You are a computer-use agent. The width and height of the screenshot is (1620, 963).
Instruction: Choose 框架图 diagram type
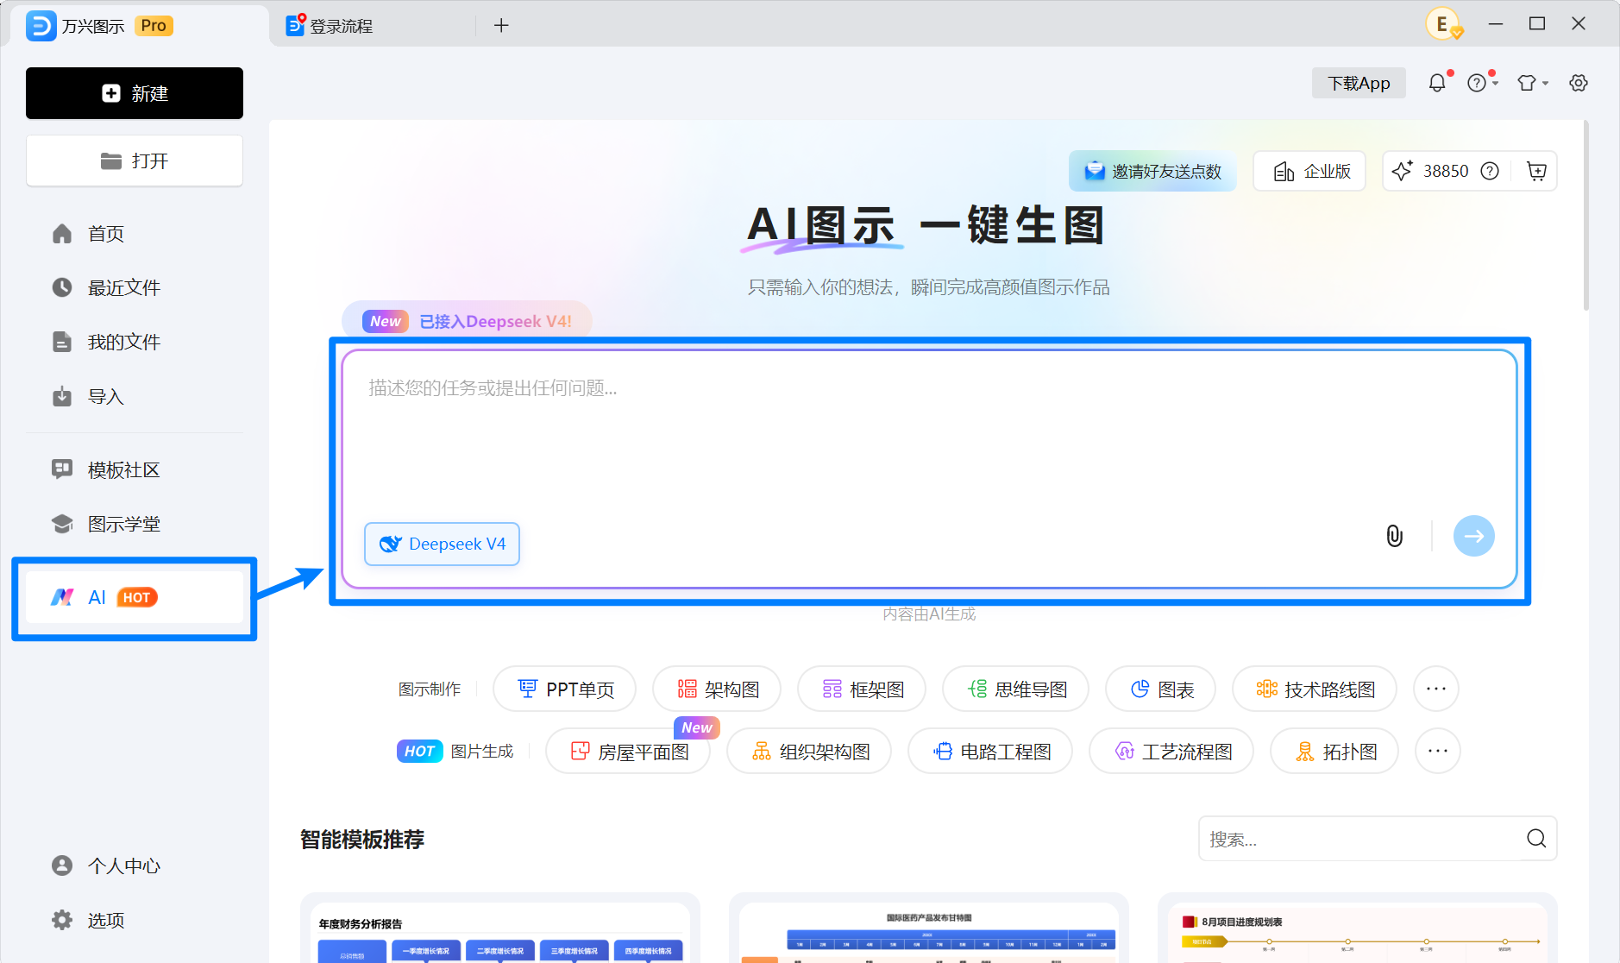[x=862, y=689]
